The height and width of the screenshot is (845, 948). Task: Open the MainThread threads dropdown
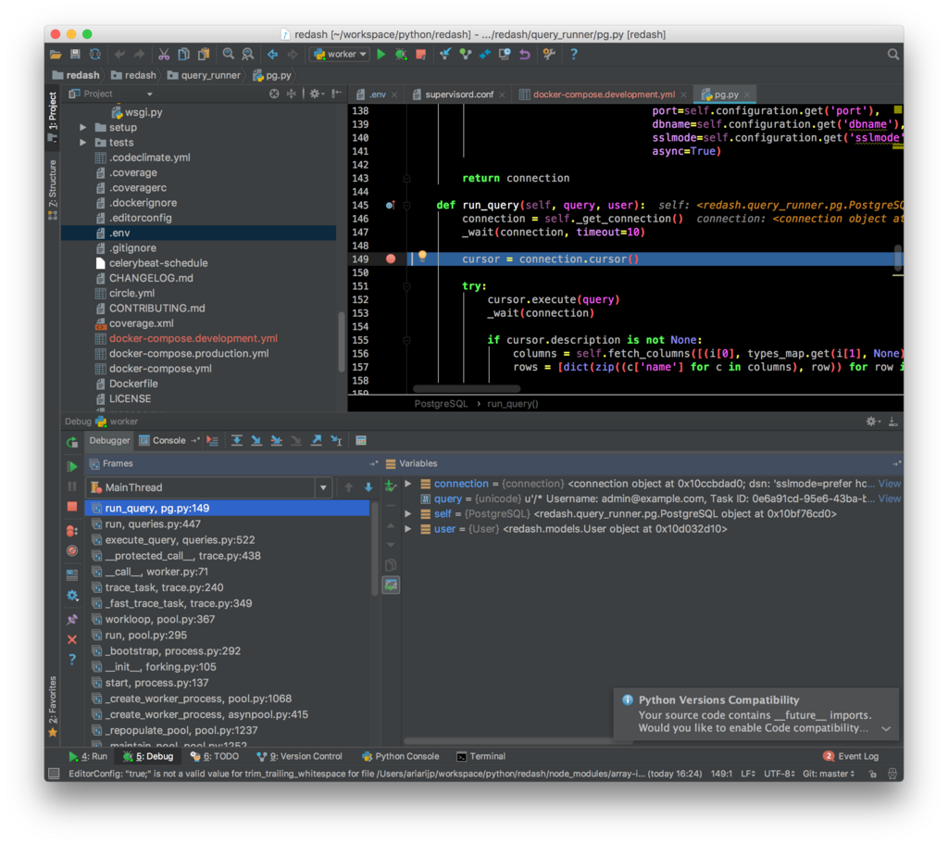(x=322, y=486)
